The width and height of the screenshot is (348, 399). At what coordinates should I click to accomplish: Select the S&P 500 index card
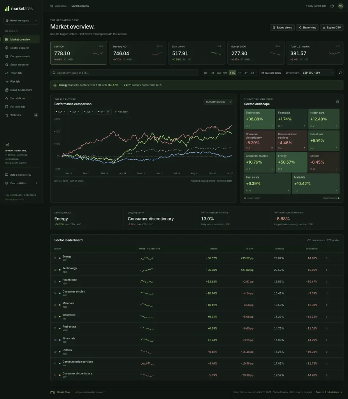[x=79, y=53]
